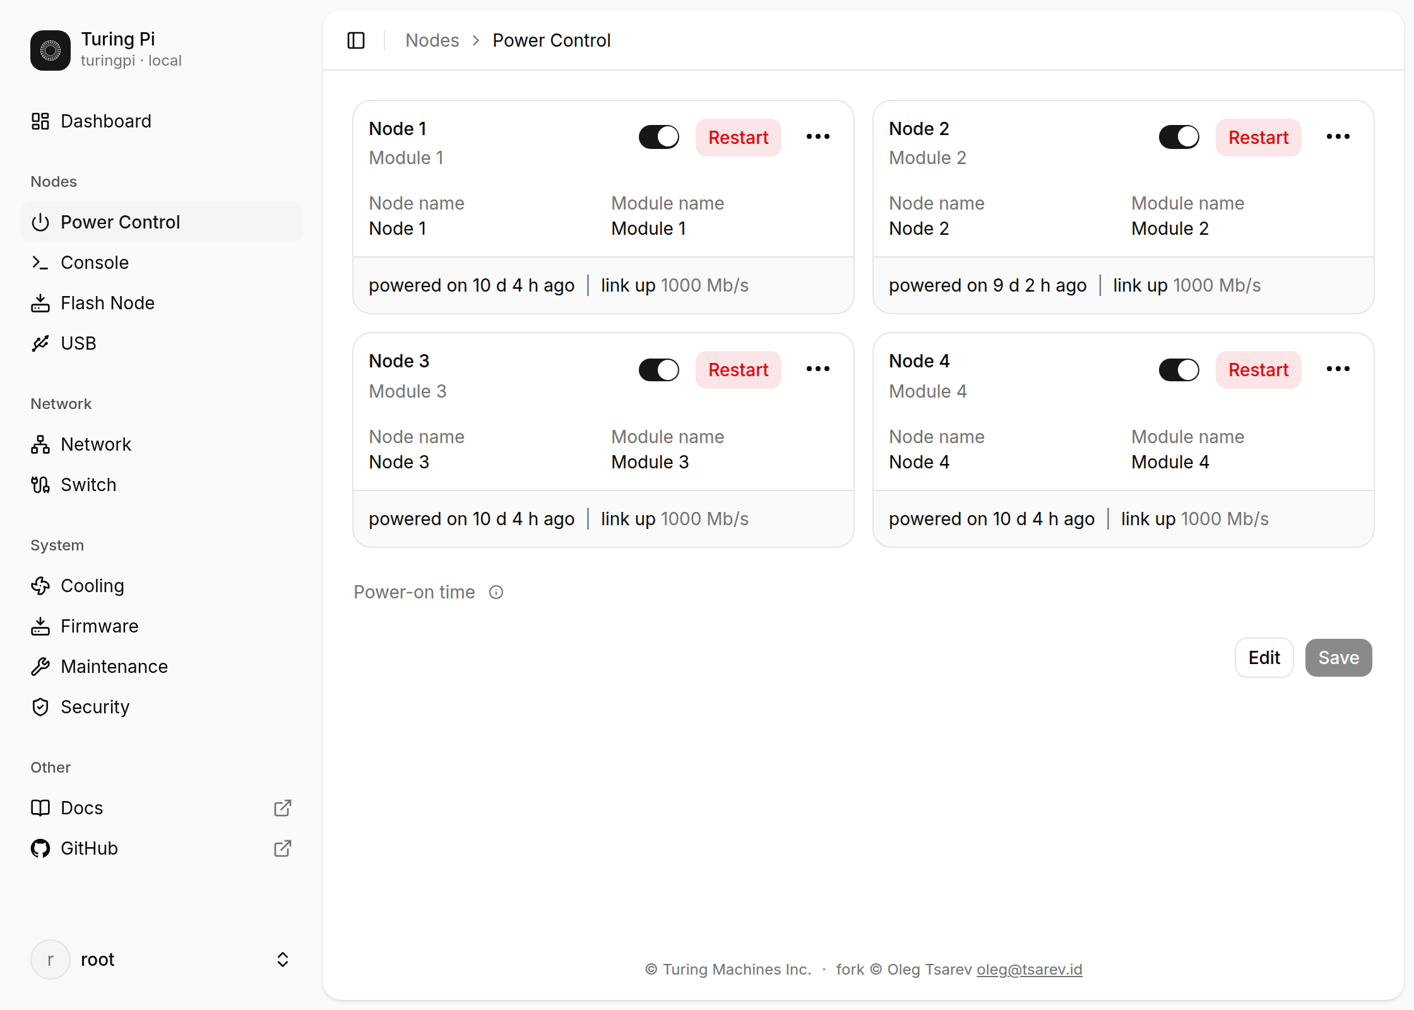Click the Power-on time label
The image size is (1414, 1010).
pyautogui.click(x=414, y=592)
